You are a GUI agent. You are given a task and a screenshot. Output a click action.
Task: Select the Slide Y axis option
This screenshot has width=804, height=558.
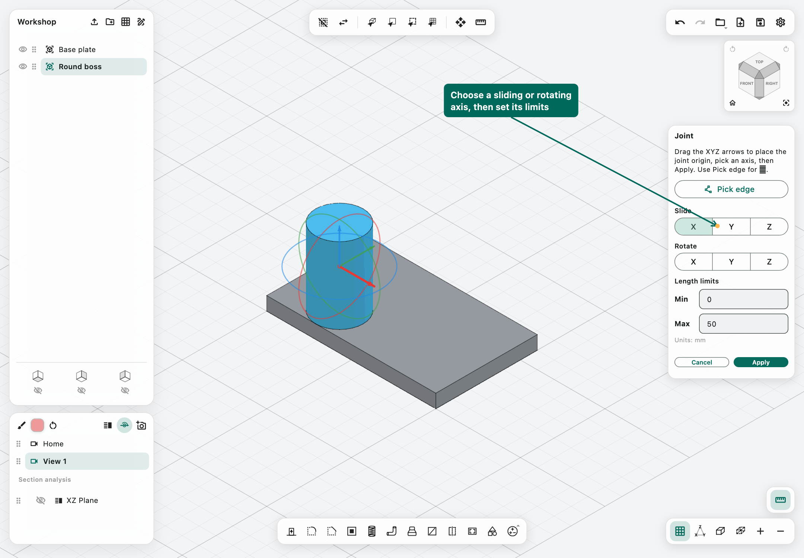pos(731,227)
